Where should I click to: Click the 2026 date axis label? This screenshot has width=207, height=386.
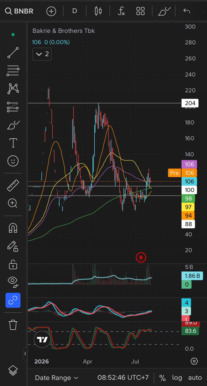pos(42,362)
